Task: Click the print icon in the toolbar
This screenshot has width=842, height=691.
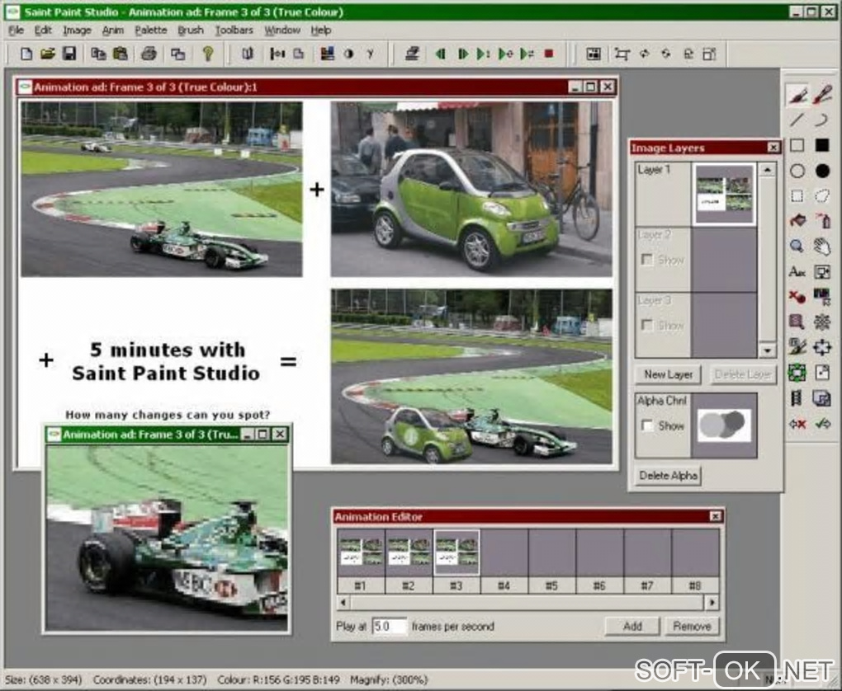Action: (x=149, y=54)
